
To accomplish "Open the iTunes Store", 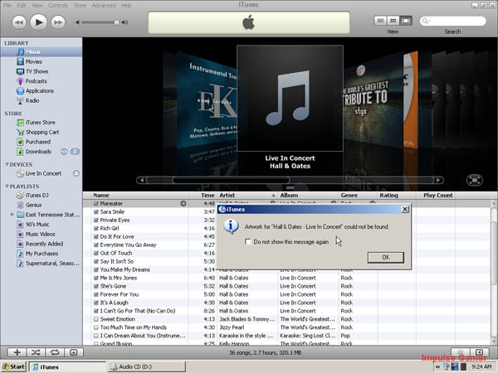I will coord(40,122).
